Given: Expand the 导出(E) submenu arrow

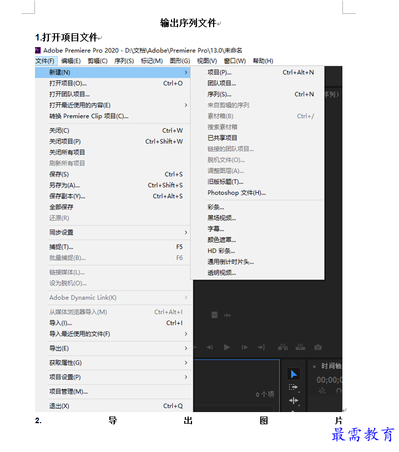Looking at the screenshot, I should point(186,348).
